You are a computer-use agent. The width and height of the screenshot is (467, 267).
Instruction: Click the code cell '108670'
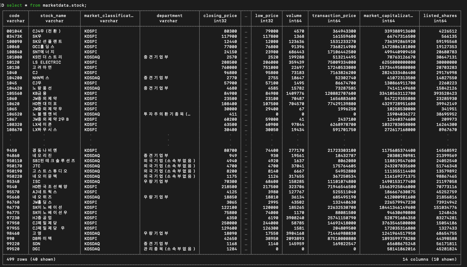click(14, 130)
